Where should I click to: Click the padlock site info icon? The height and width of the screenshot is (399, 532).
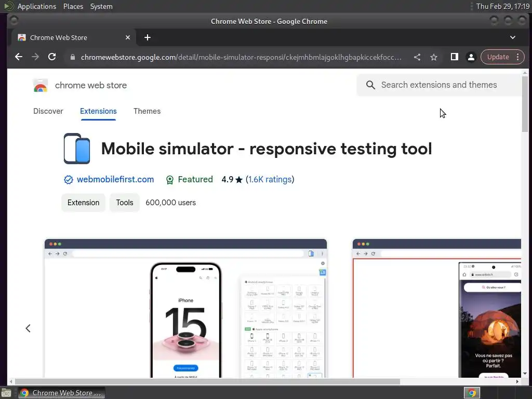coord(73,57)
